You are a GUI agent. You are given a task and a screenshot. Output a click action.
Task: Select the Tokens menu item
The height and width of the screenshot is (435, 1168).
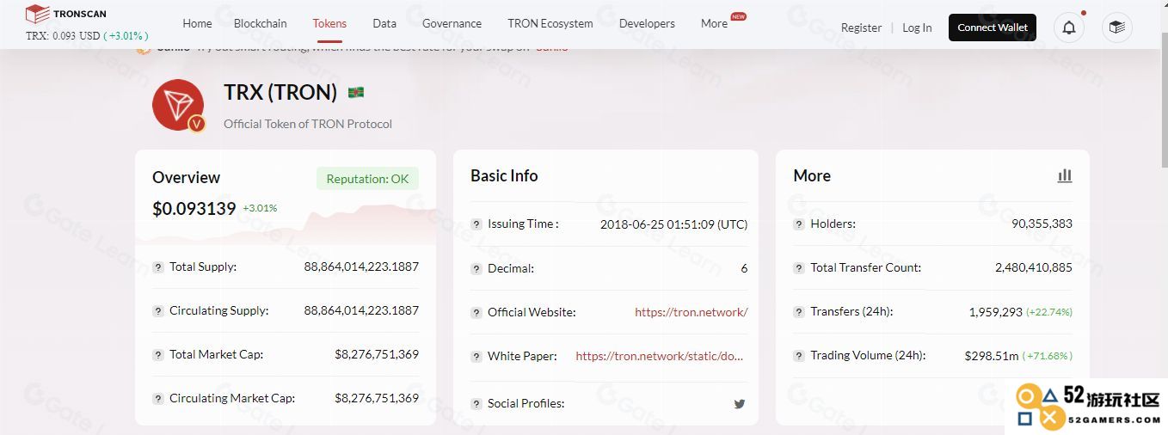(x=329, y=23)
